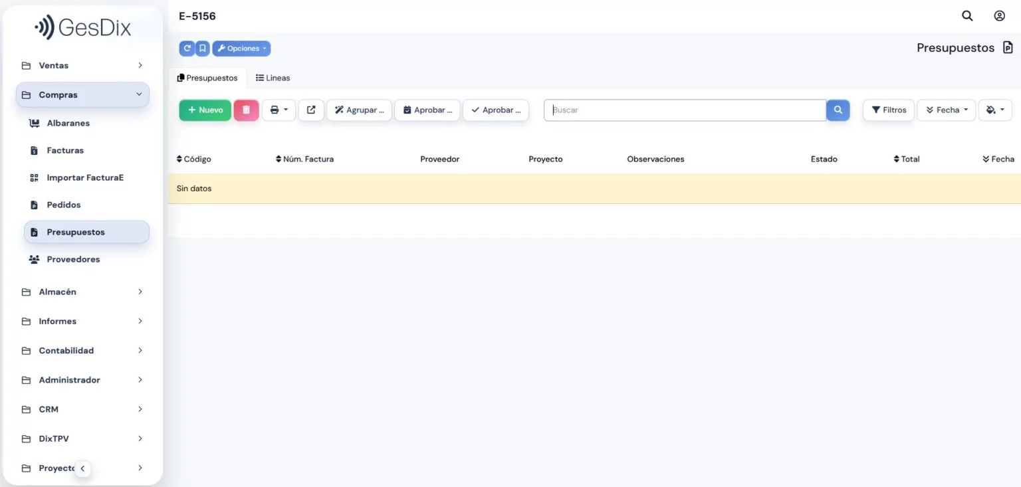Screen dimensions: 1021x487
Task: Open Importar FacturaE in the sidebar
Action: click(86, 177)
